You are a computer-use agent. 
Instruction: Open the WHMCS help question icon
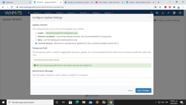tap(180, 13)
